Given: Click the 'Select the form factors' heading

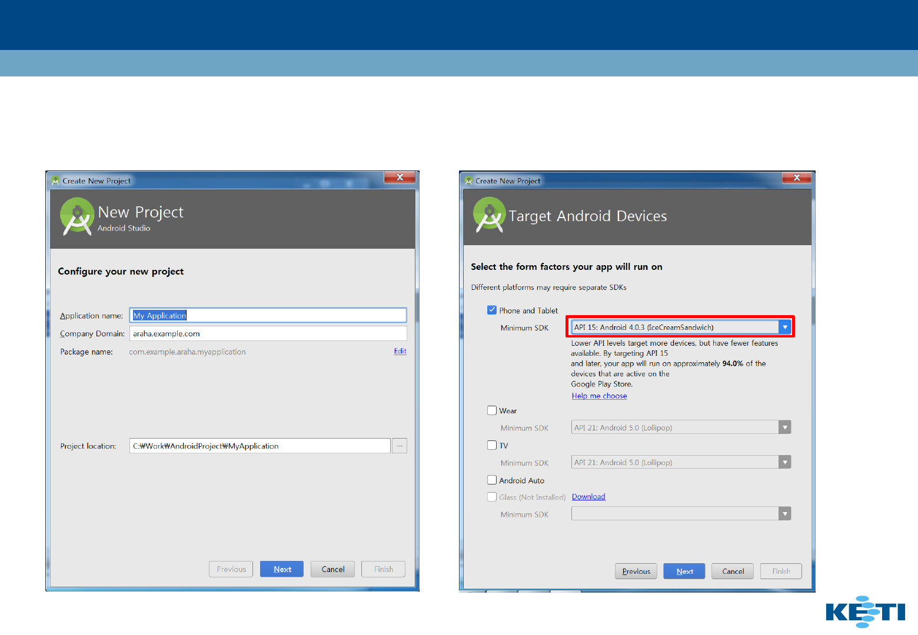Looking at the screenshot, I should click(567, 266).
